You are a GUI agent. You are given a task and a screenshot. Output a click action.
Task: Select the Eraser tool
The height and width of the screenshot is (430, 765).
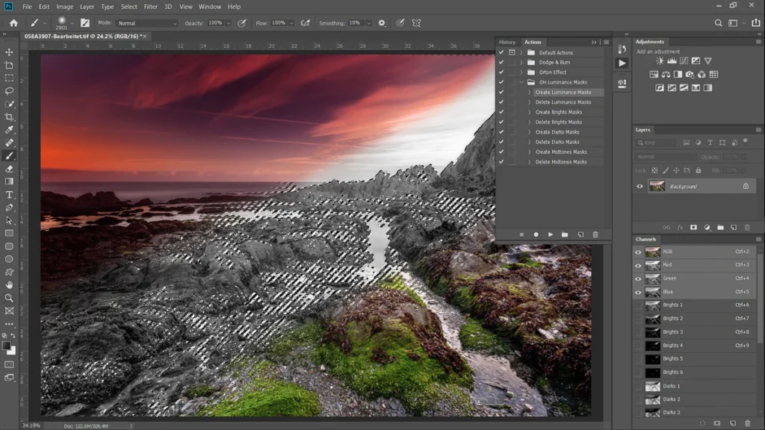pos(9,169)
